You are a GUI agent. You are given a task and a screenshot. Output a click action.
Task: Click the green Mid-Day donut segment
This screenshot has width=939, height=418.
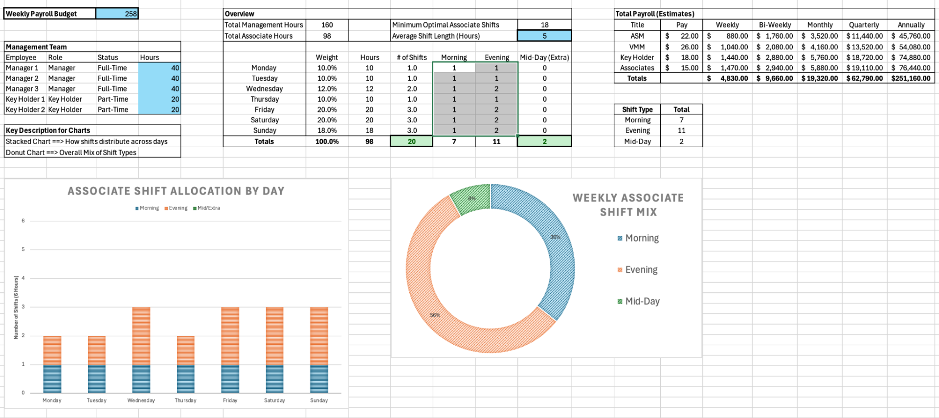pyautogui.click(x=472, y=198)
